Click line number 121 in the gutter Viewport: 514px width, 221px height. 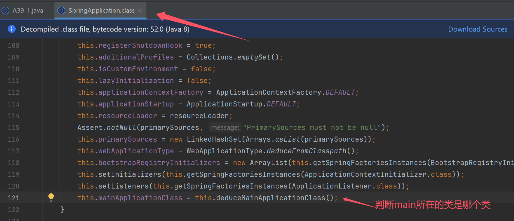pyautogui.click(x=14, y=198)
